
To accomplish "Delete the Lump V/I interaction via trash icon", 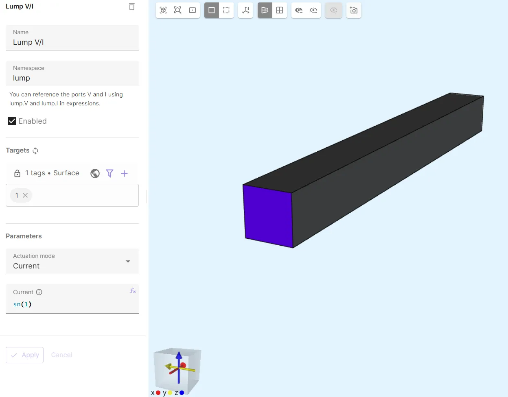I will coord(131,7).
